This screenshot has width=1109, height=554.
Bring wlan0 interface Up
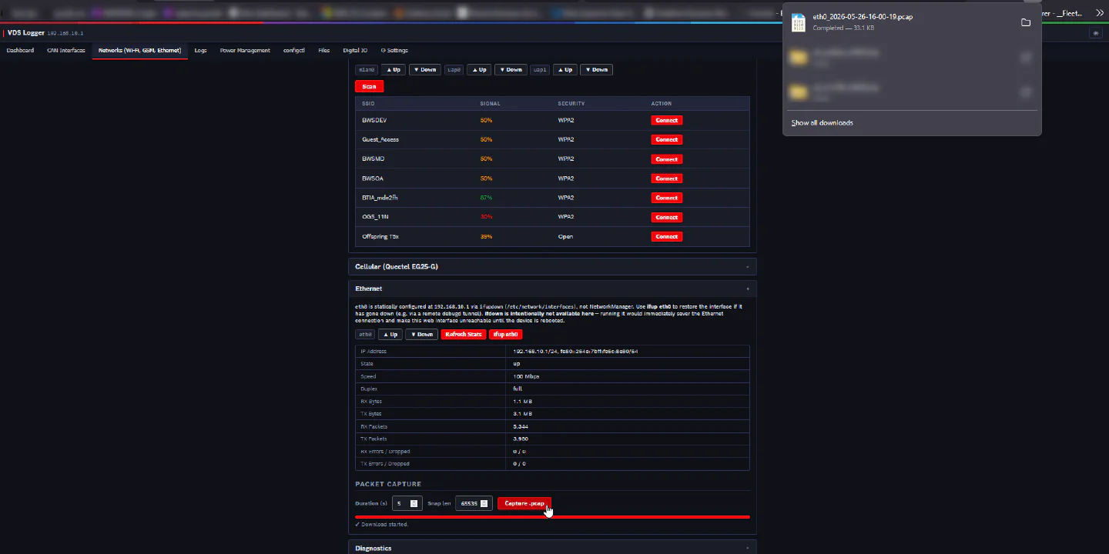tap(394, 69)
